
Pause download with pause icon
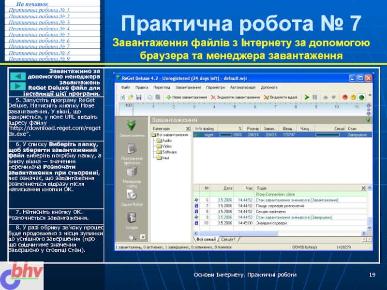315,98
